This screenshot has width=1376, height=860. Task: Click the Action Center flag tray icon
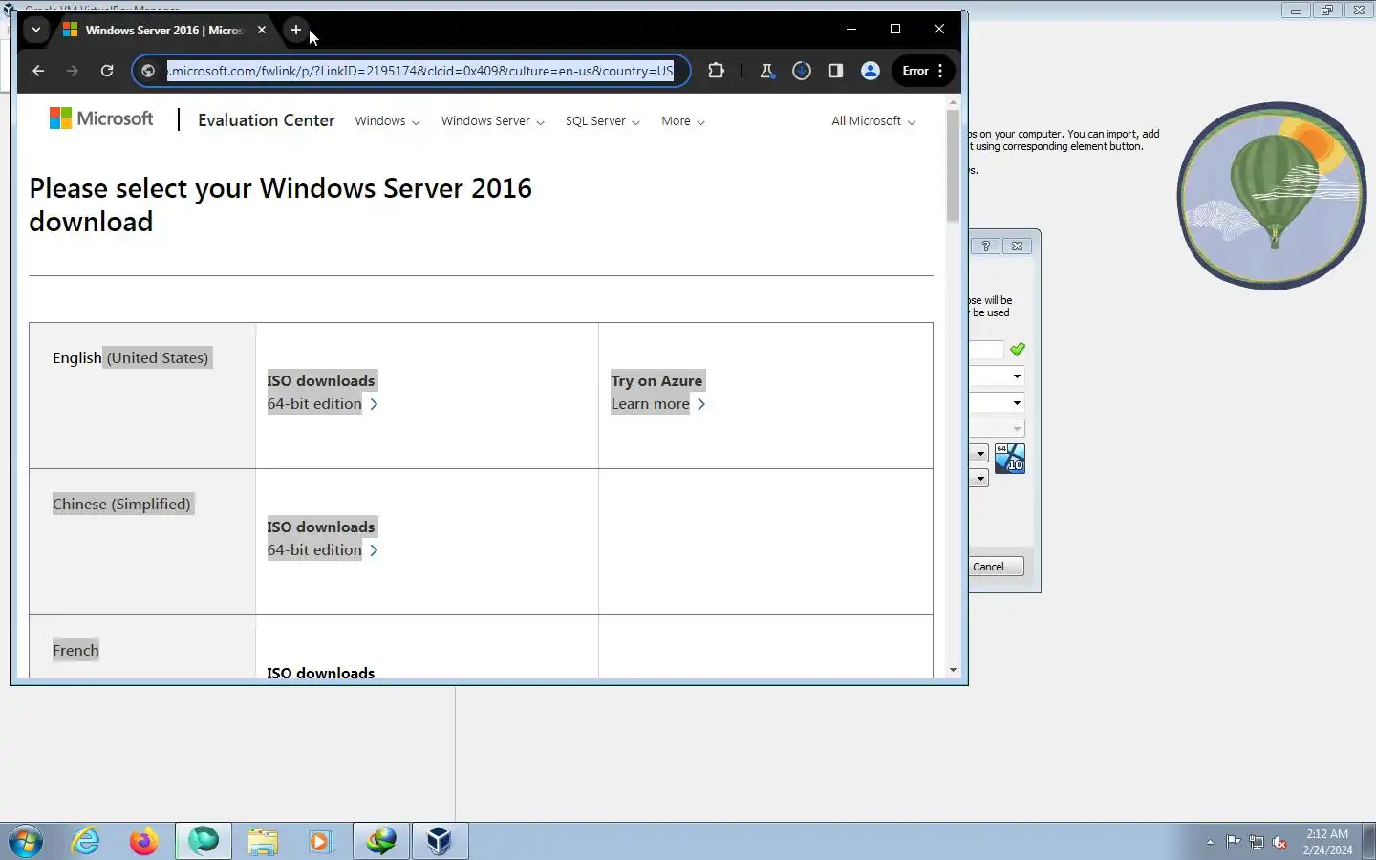(1234, 842)
